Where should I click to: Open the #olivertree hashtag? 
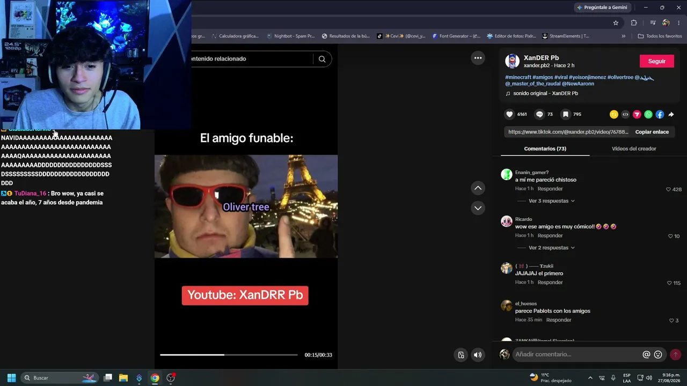[620, 77]
